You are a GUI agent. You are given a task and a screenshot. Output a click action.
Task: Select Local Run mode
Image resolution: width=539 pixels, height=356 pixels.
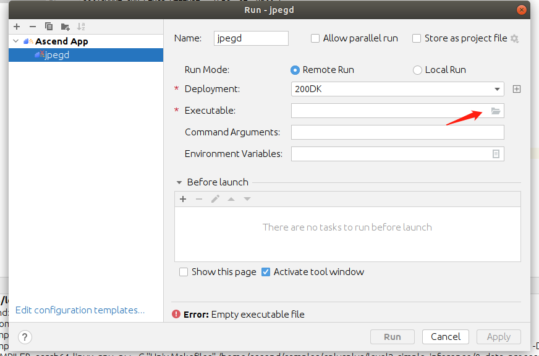418,70
